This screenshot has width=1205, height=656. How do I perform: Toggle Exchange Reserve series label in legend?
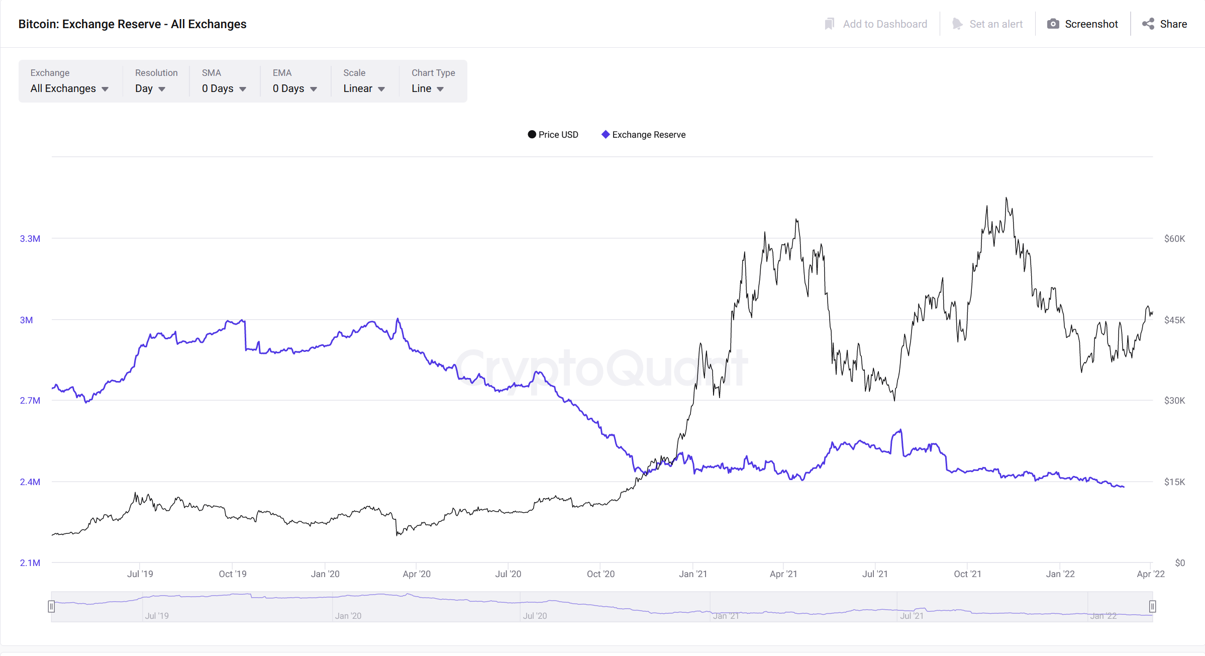(649, 135)
